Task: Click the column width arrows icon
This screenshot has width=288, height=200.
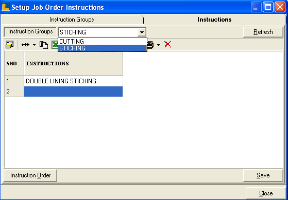Action: tap(25, 45)
